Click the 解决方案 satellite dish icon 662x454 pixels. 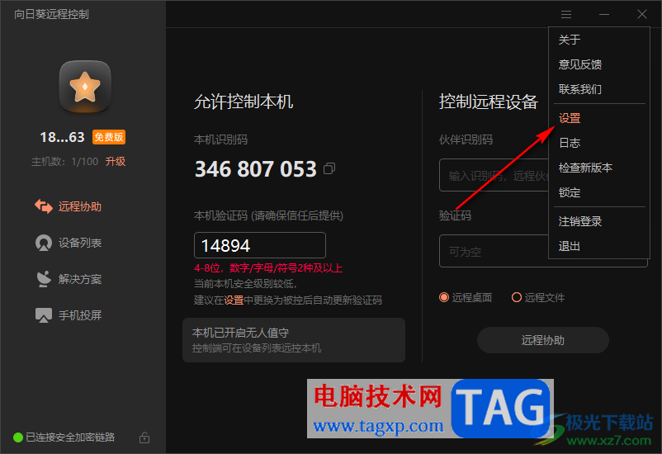pyautogui.click(x=44, y=279)
